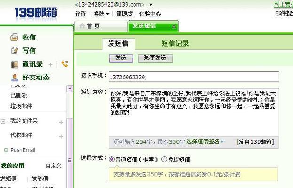Screen dimensions: 293x188
Task: Click the 收信 text link
Action: pyautogui.click(x=29, y=37)
